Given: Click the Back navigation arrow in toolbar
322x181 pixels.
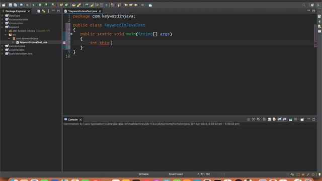Looking at the screenshot, I should 136,5.
